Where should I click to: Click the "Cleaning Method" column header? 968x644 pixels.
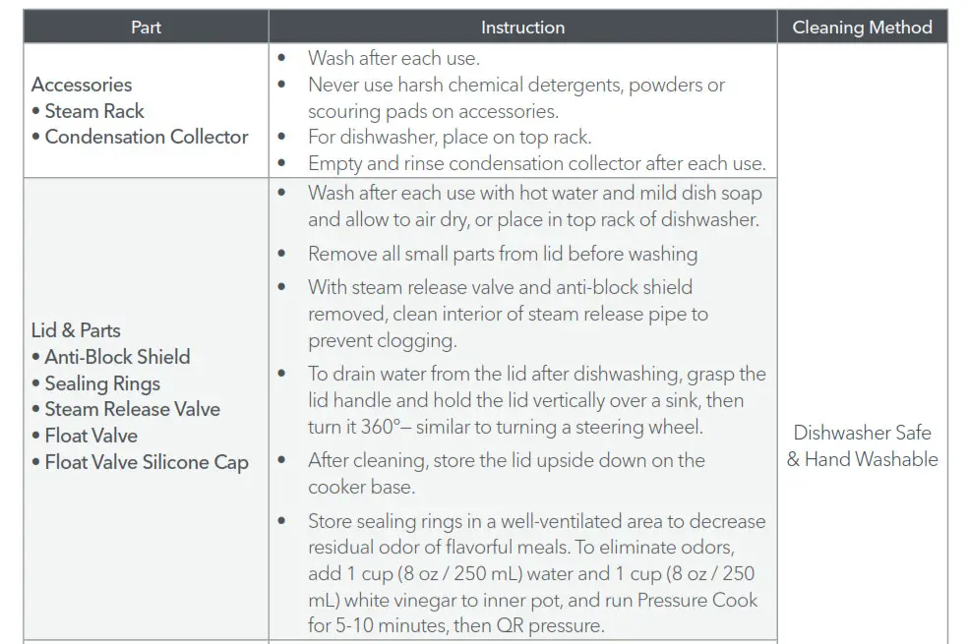pos(862,27)
